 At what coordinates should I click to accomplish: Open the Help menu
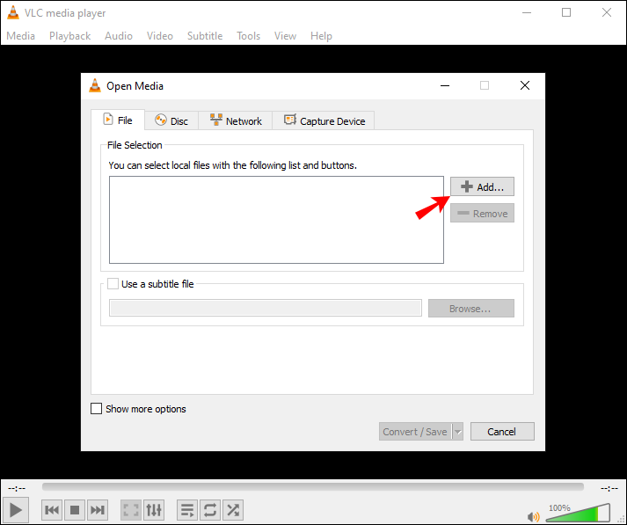322,36
